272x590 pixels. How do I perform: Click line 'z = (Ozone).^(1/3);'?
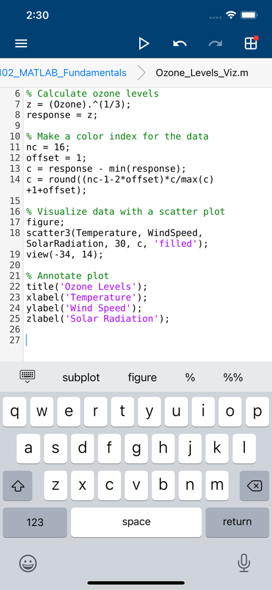tap(79, 104)
